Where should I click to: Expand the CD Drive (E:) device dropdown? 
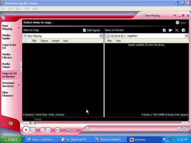tap(186, 36)
